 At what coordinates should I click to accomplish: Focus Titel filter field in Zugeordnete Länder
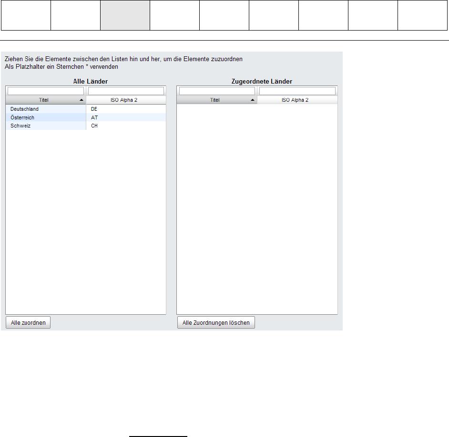click(x=217, y=91)
